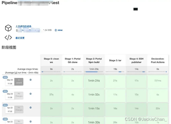This screenshot has width=171, height=124.
Task: Open the 1min 15s Npm build cell
Action: (94, 109)
